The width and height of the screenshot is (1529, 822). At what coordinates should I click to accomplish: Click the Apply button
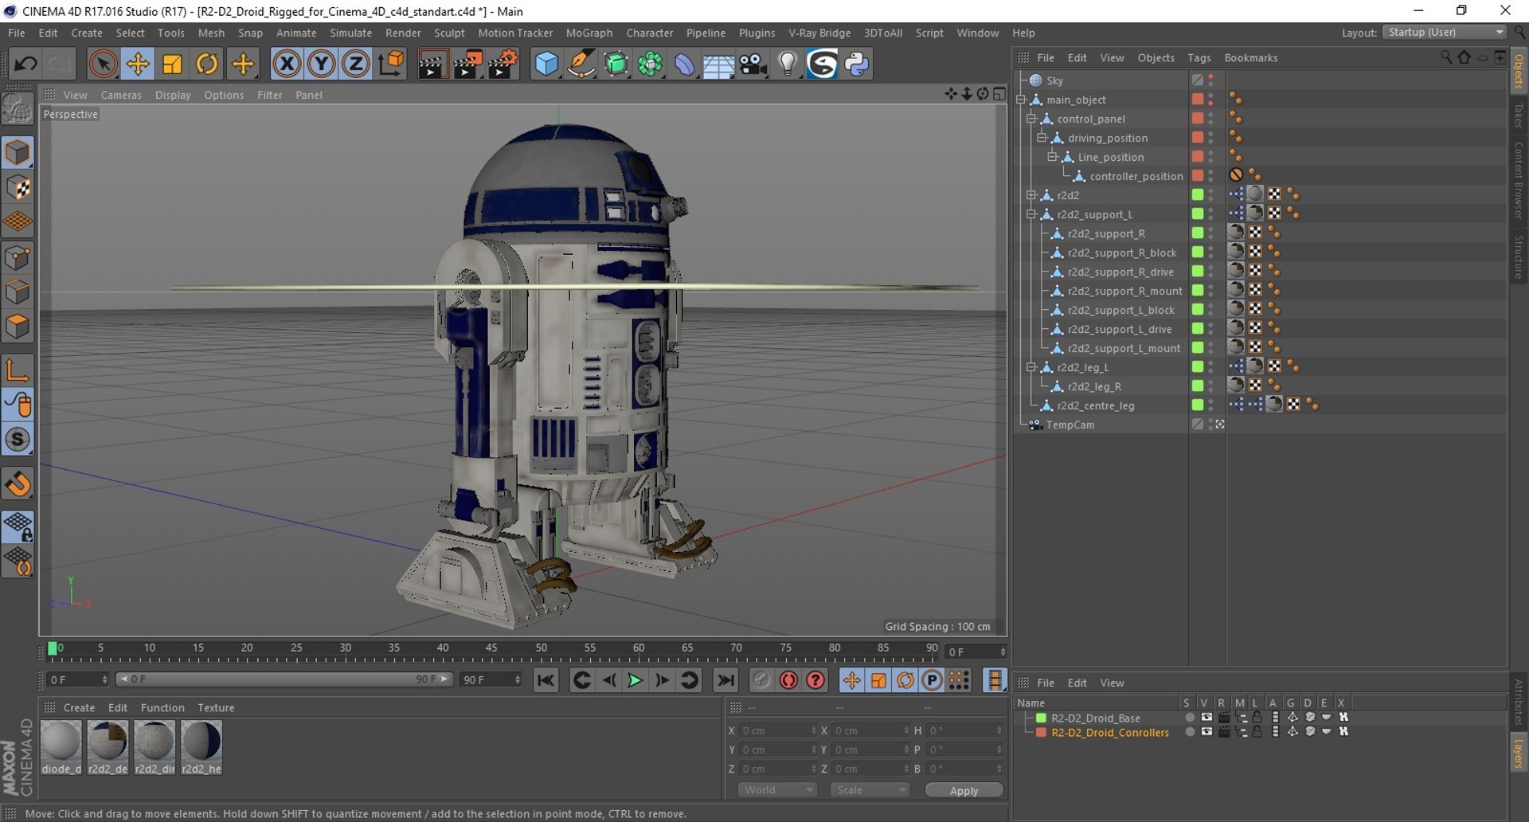click(964, 790)
